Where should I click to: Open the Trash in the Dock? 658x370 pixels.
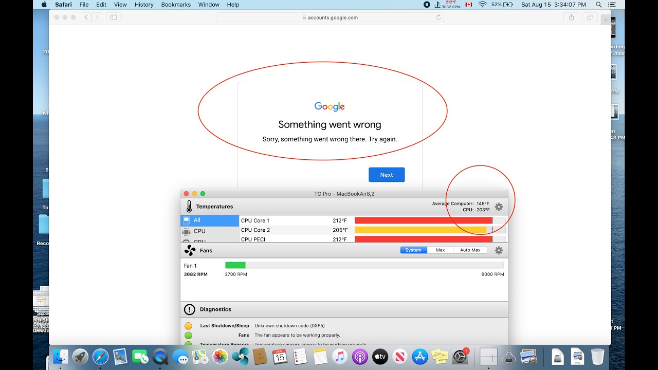[x=597, y=356]
